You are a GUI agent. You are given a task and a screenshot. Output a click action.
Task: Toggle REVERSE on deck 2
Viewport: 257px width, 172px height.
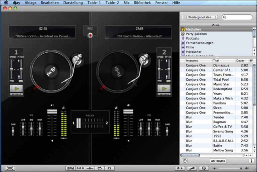coord(164,94)
